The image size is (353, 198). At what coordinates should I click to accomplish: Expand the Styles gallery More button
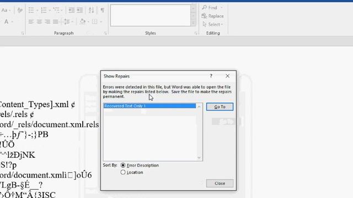194,23
